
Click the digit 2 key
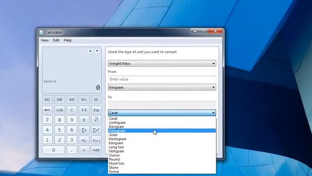click(x=59, y=140)
